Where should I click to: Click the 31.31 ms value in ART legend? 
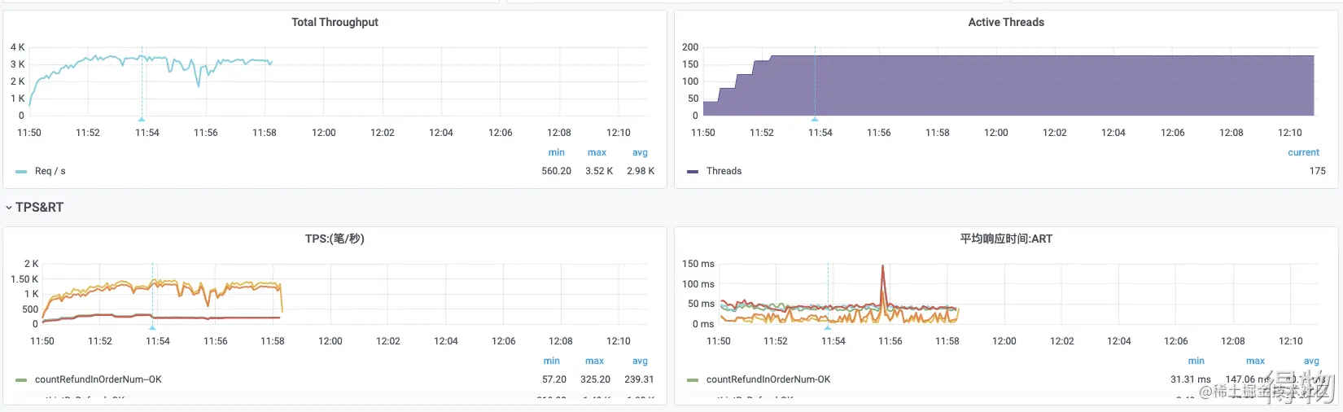[x=1191, y=379]
